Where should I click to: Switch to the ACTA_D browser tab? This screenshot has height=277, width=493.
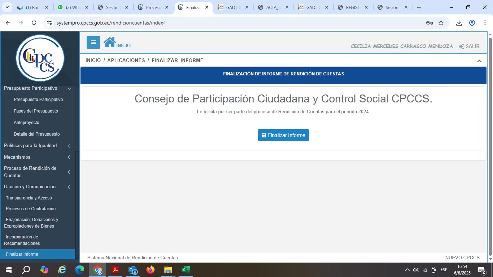pyautogui.click(x=273, y=7)
